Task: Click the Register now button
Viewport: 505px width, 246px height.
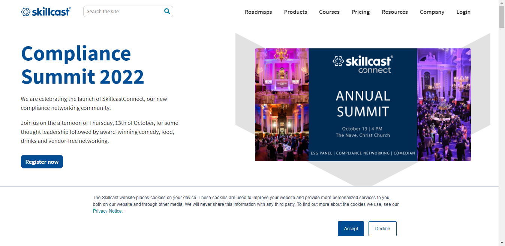Action: [x=42, y=162]
